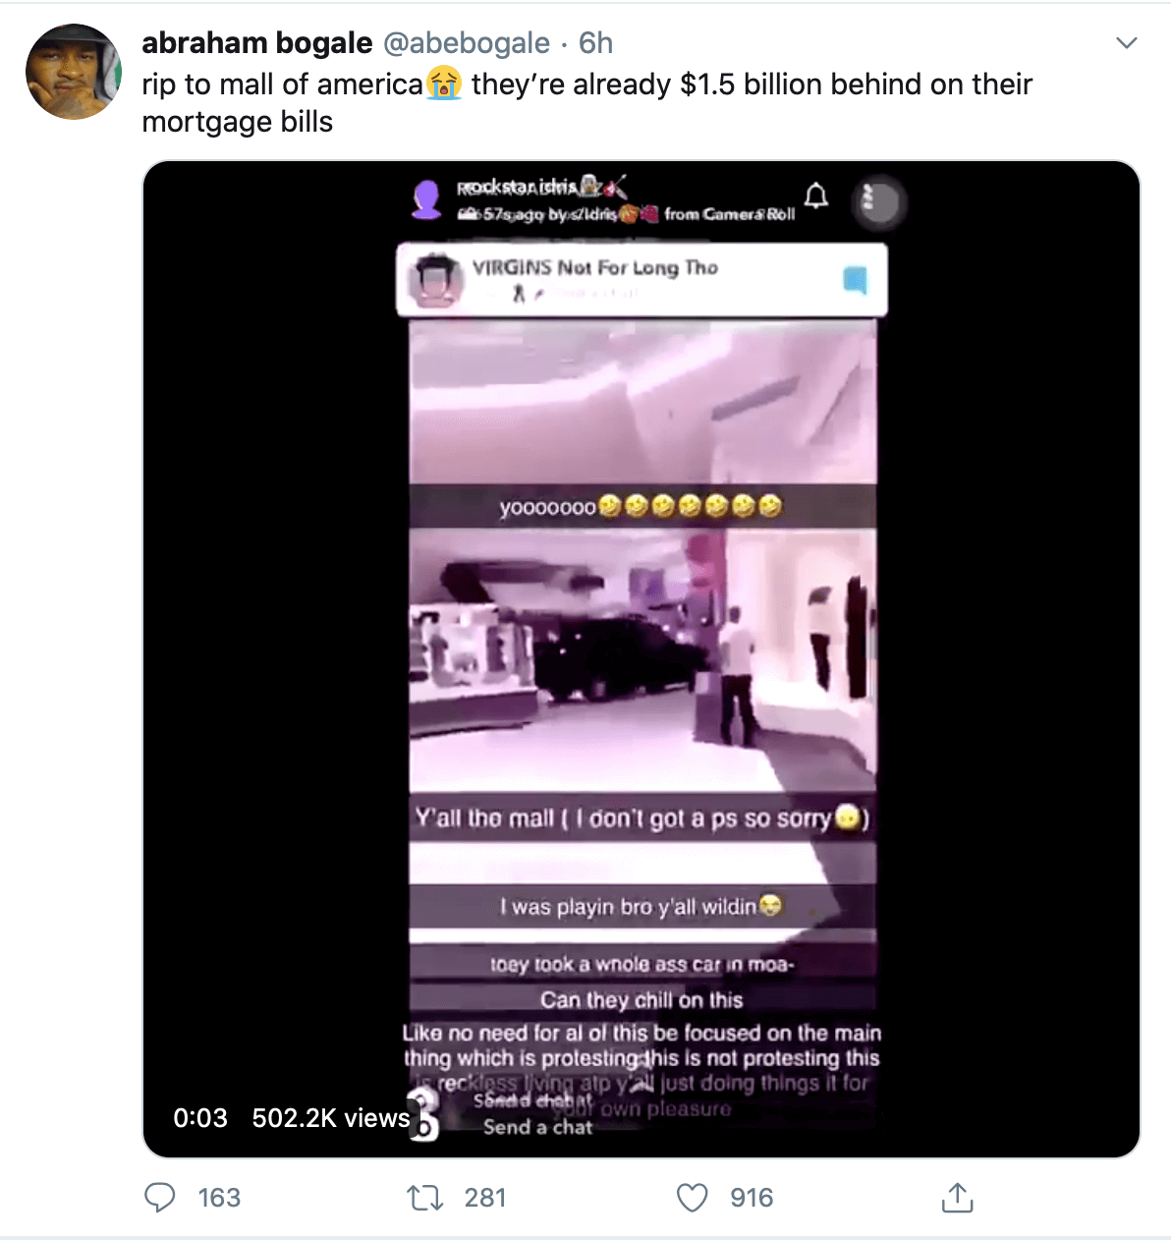Click the purple user avatar in video
This screenshot has height=1240, width=1171.
(x=426, y=199)
